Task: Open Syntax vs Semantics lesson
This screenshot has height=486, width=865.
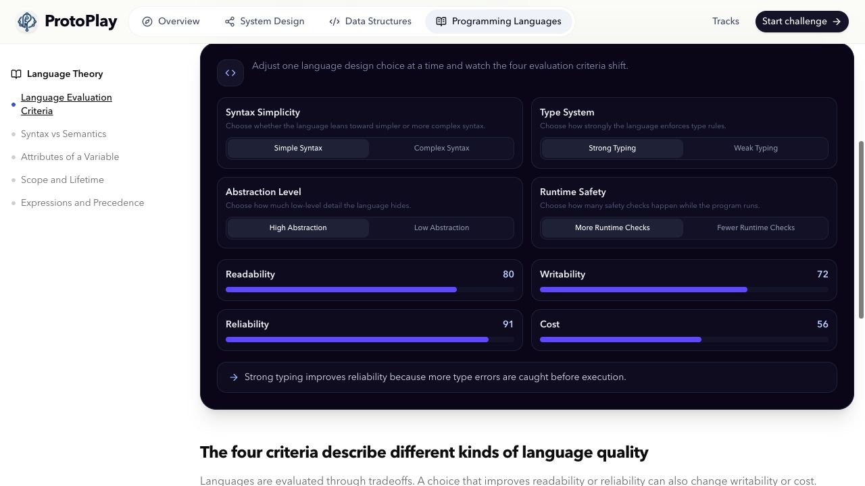Action: pos(64,134)
